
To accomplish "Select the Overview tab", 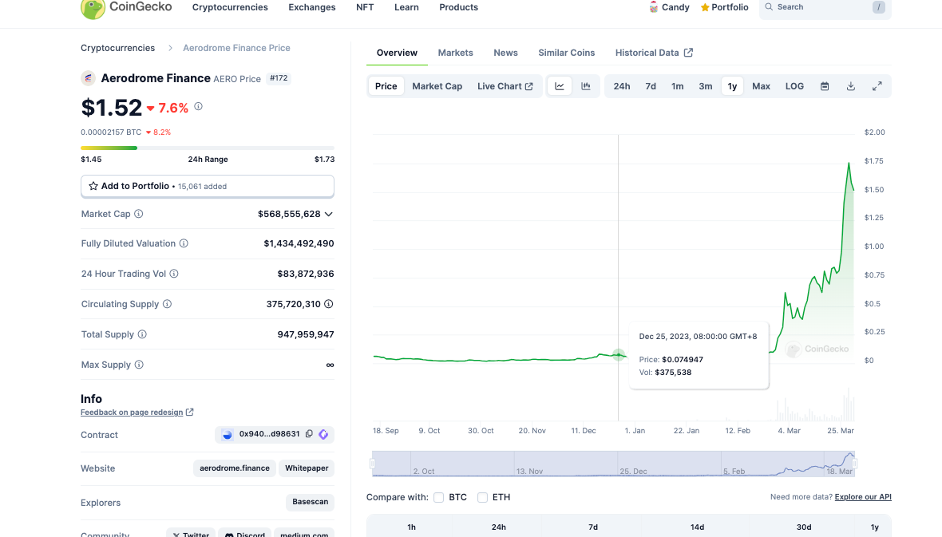I will [397, 53].
